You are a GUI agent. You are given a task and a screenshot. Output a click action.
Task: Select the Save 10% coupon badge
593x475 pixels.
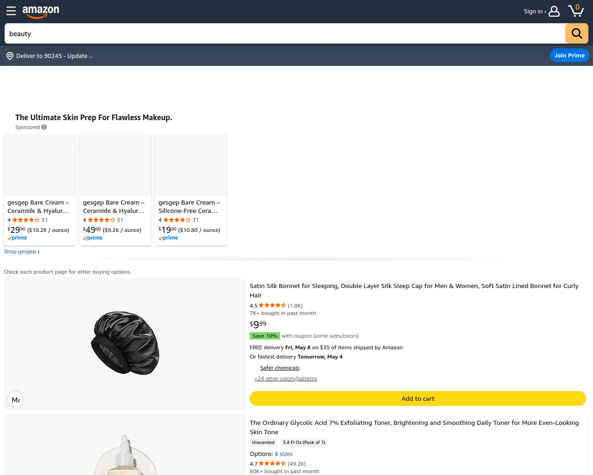pyautogui.click(x=265, y=336)
